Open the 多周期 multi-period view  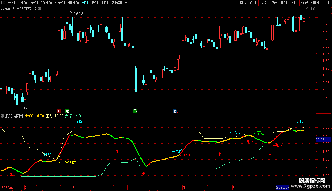pyautogui.click(x=116, y=3)
